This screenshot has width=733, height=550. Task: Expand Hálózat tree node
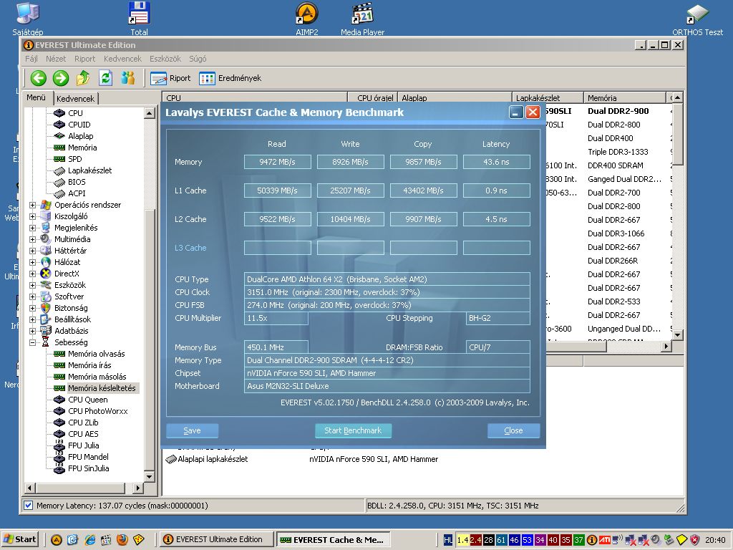click(32, 262)
